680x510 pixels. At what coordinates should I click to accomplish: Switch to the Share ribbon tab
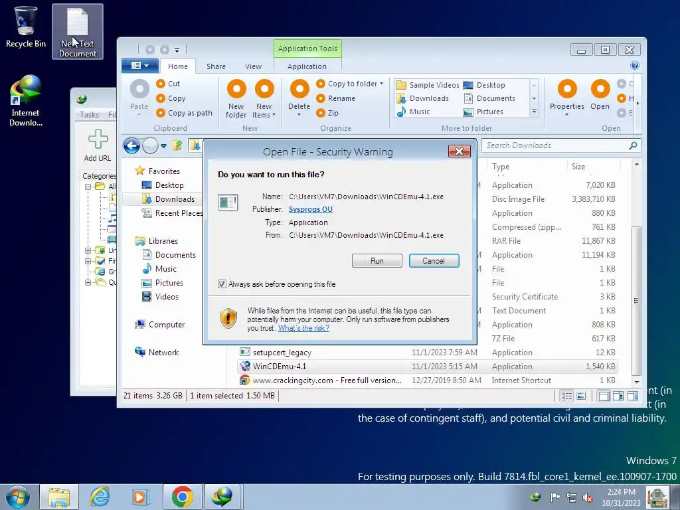tap(216, 66)
